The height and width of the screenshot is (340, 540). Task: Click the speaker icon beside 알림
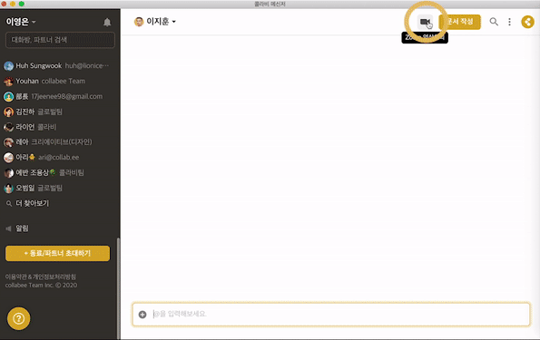pos(8,228)
